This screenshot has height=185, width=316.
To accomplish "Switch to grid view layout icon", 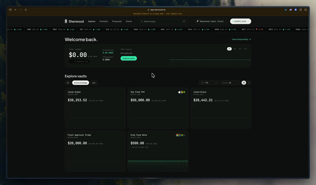I will pos(244,83).
